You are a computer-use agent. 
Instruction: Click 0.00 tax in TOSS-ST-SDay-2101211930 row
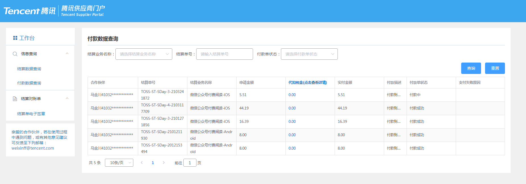coord(292,135)
